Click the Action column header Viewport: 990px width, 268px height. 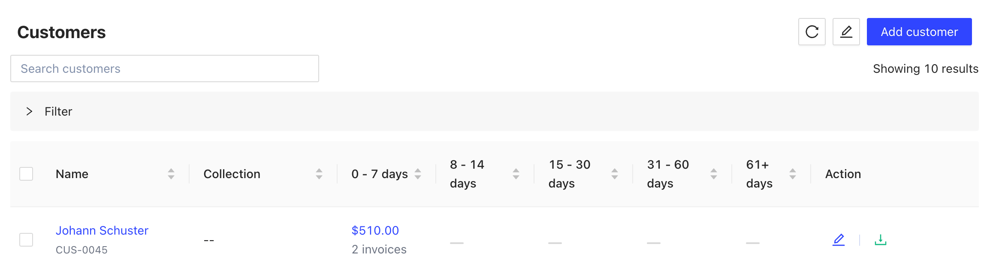pyautogui.click(x=843, y=174)
